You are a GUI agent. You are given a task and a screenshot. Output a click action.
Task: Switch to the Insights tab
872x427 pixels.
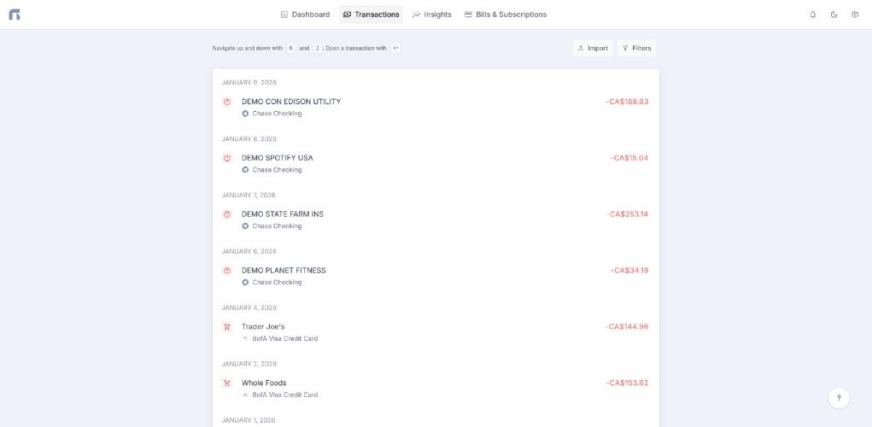(x=431, y=15)
